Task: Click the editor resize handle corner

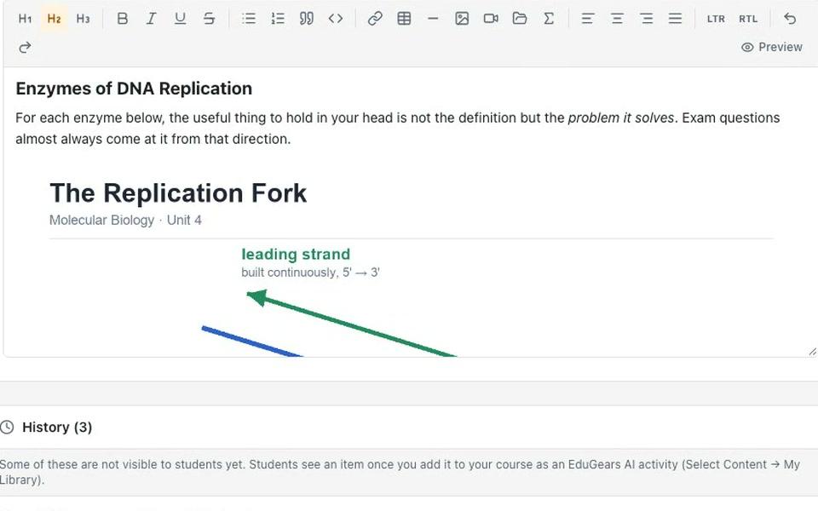Action: click(812, 352)
